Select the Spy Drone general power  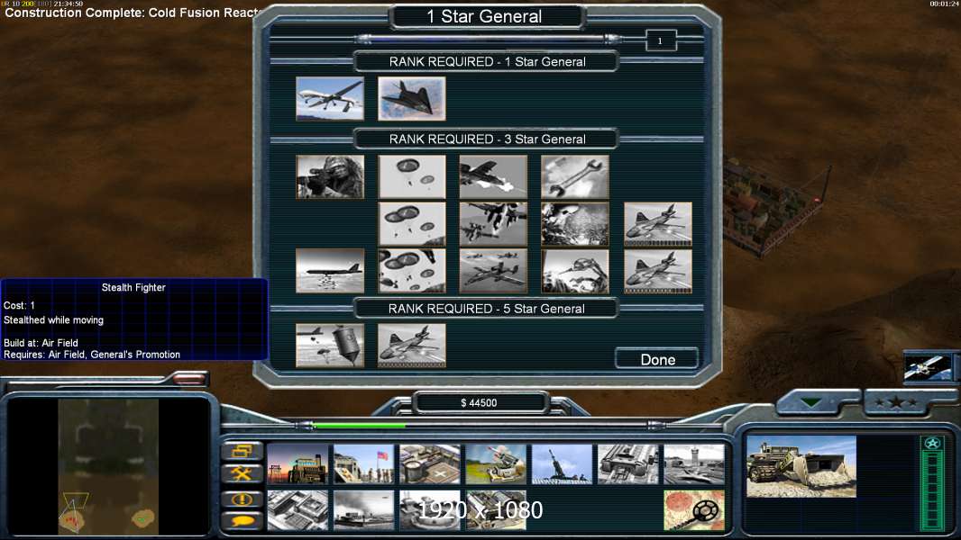point(330,98)
